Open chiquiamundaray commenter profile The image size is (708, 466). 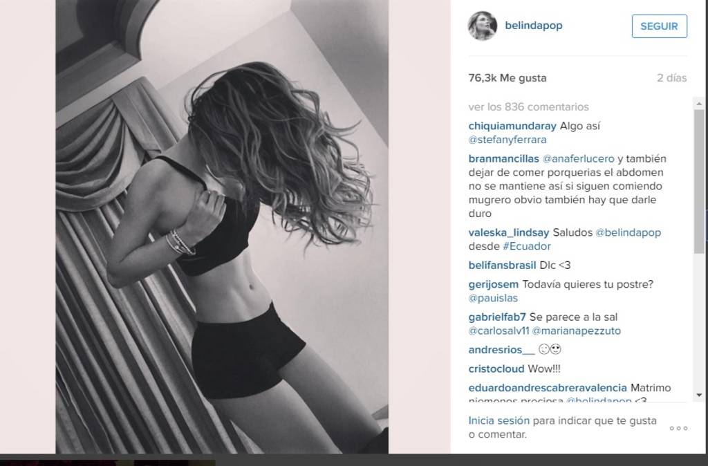coord(512,126)
